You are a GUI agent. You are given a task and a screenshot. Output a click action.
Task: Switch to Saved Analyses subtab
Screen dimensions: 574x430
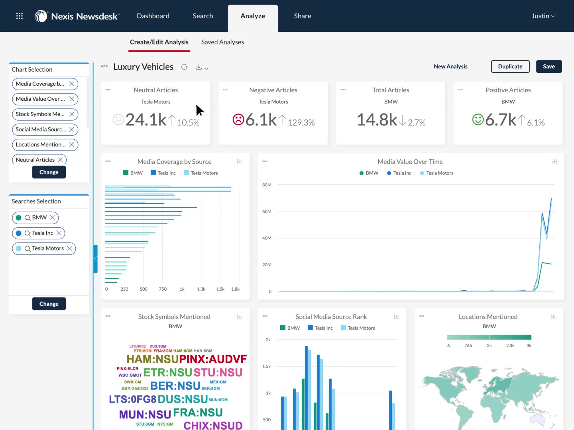tap(222, 42)
